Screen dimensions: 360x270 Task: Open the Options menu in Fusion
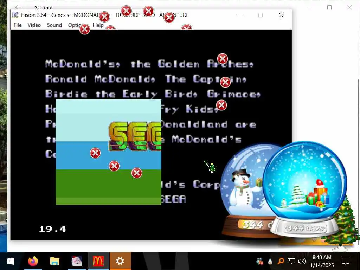coord(75,25)
